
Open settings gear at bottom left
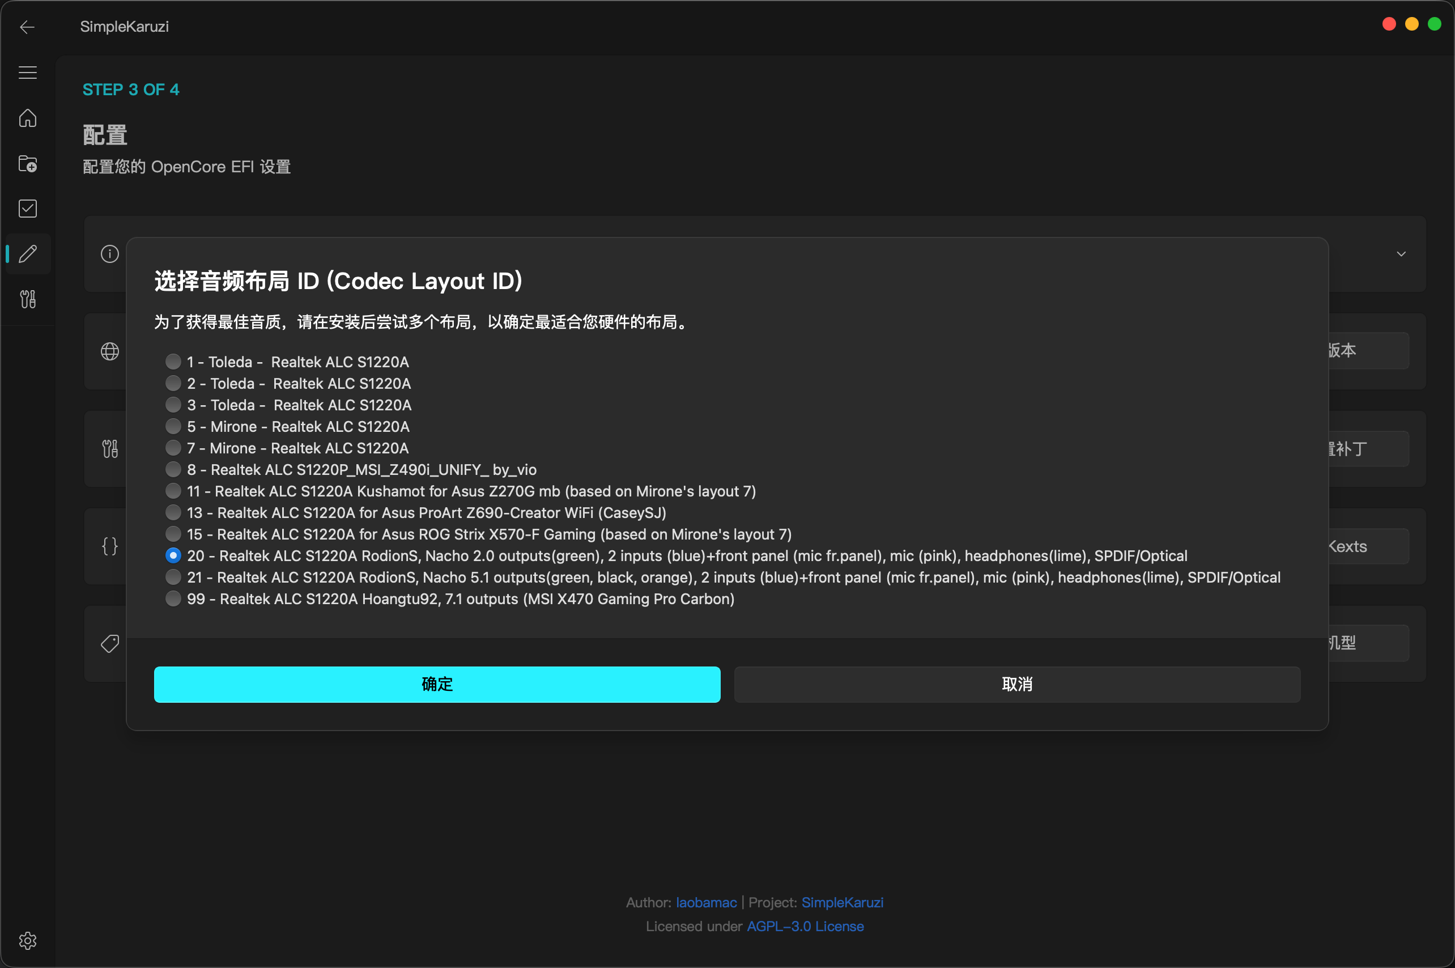tap(28, 940)
